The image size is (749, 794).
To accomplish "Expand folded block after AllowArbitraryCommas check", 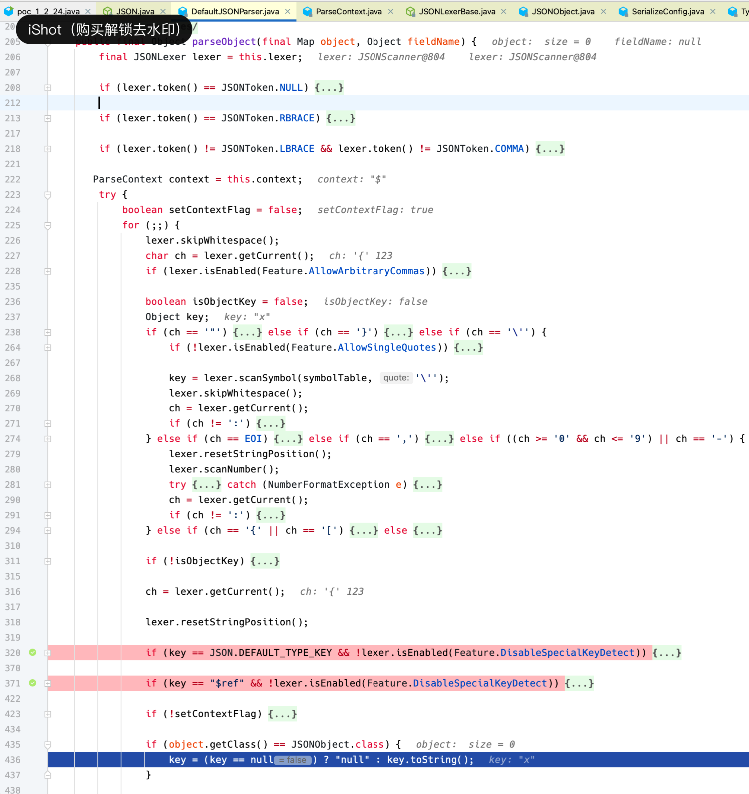I will tap(457, 271).
